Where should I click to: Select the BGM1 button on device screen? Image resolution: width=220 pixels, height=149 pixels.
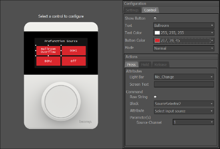(74, 50)
